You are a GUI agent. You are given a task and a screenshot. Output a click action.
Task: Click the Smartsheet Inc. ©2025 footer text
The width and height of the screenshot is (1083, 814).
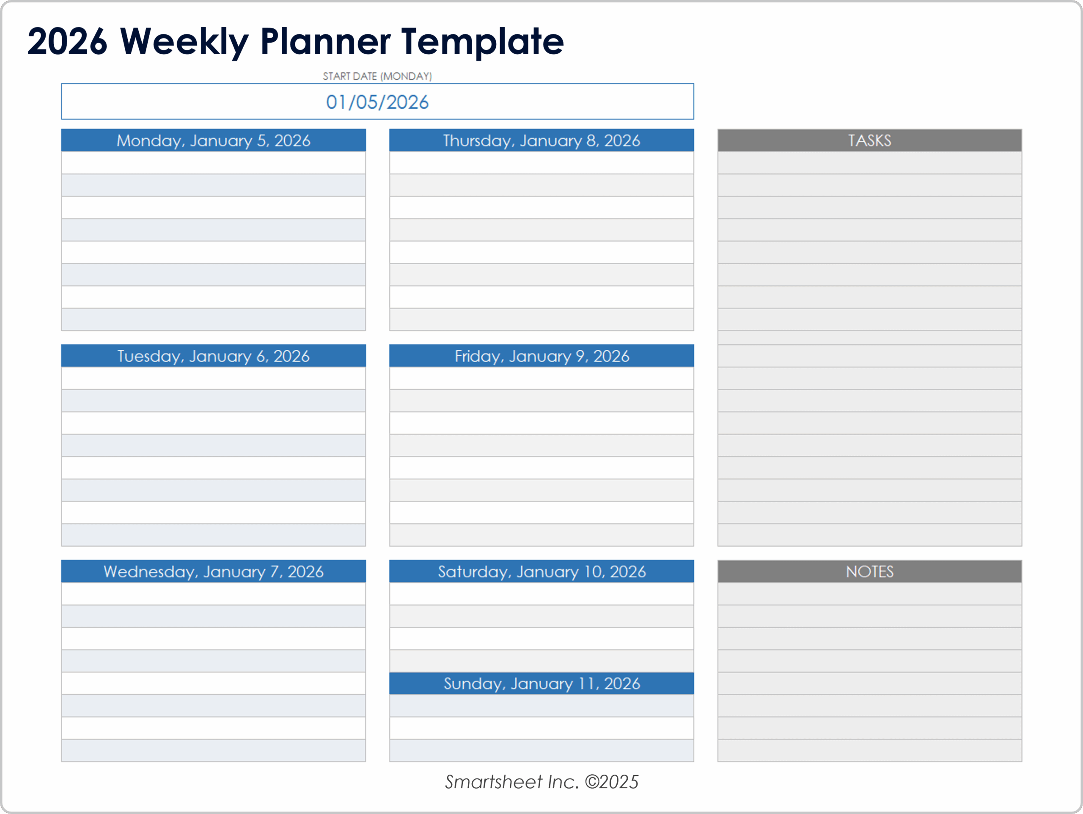click(541, 782)
